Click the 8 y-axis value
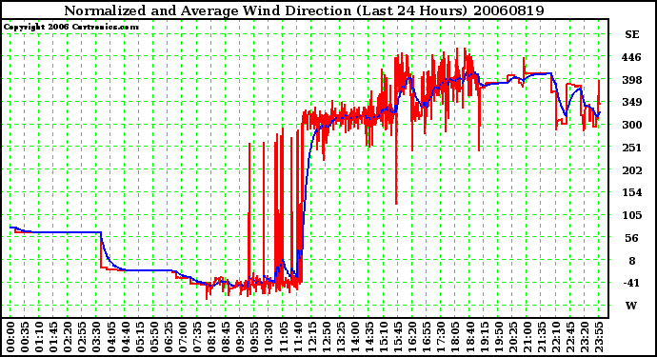This screenshot has height=357, width=657. (632, 261)
